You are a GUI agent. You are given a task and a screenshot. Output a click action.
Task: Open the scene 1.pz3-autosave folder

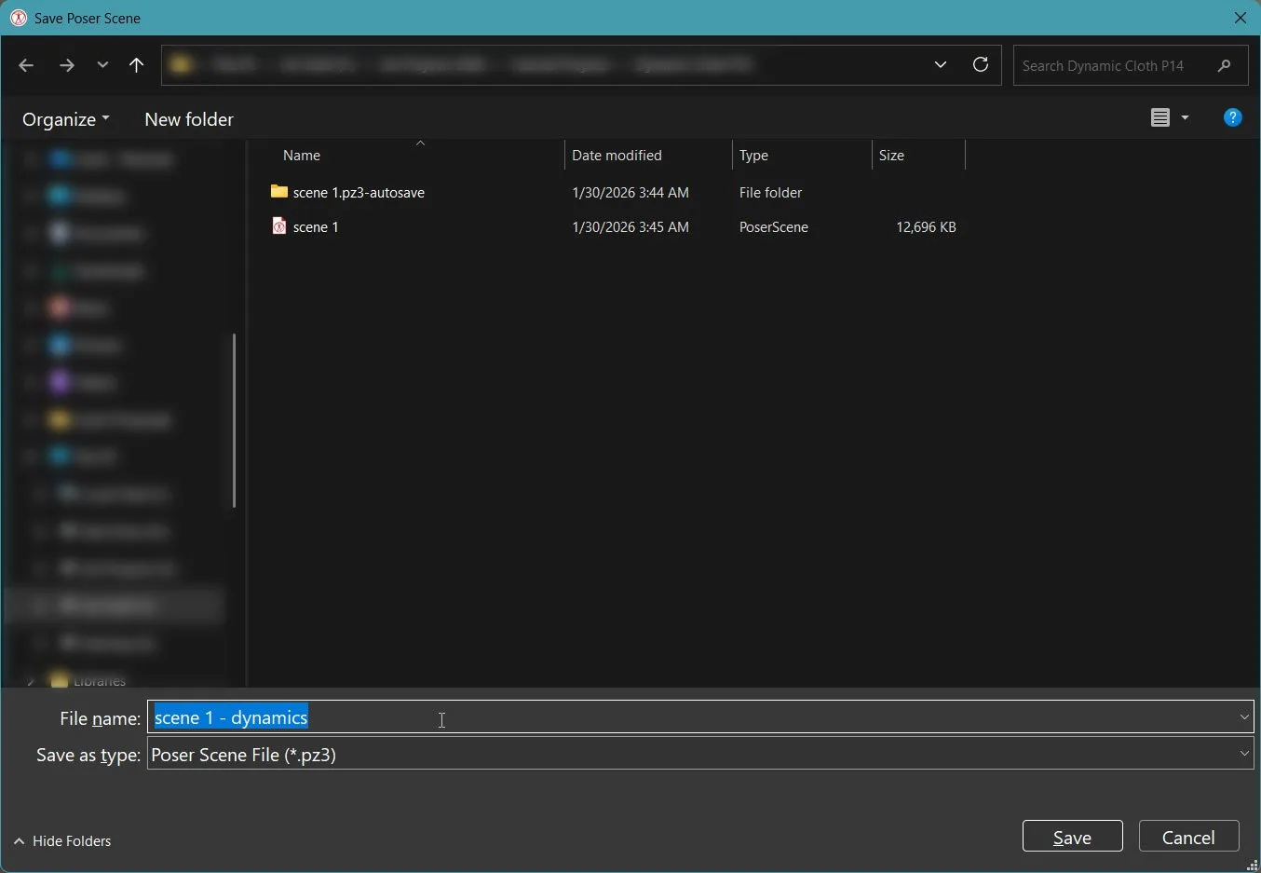(359, 192)
